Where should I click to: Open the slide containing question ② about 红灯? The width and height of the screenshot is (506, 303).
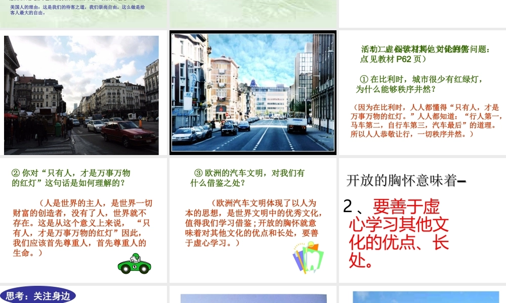coord(83,220)
